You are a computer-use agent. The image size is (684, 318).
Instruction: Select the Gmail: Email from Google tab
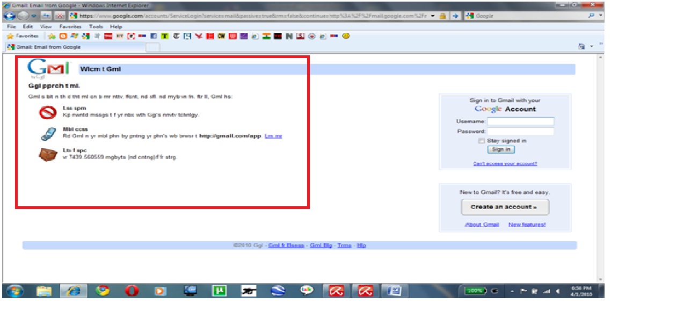(75, 47)
